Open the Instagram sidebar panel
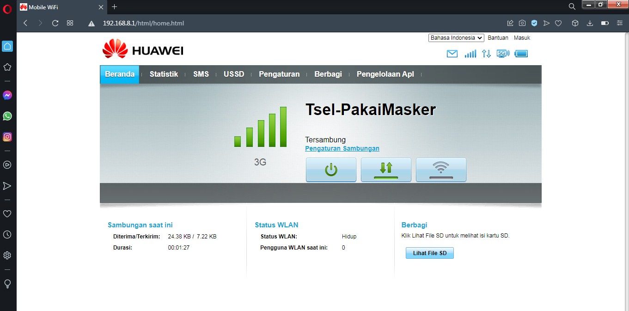This screenshot has height=311, width=629. 7,137
